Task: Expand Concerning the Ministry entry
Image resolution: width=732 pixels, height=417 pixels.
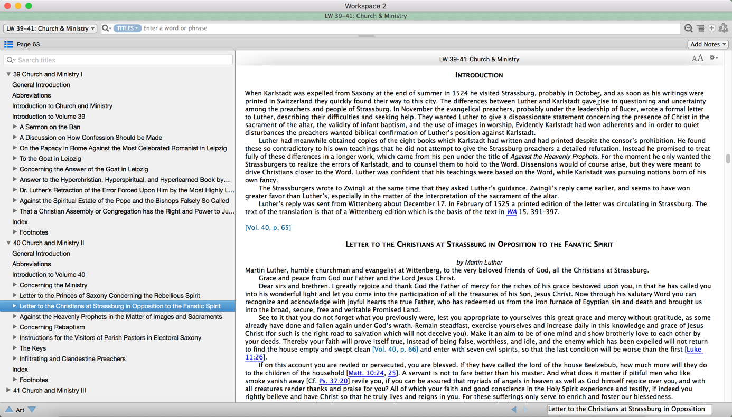Action: point(15,285)
